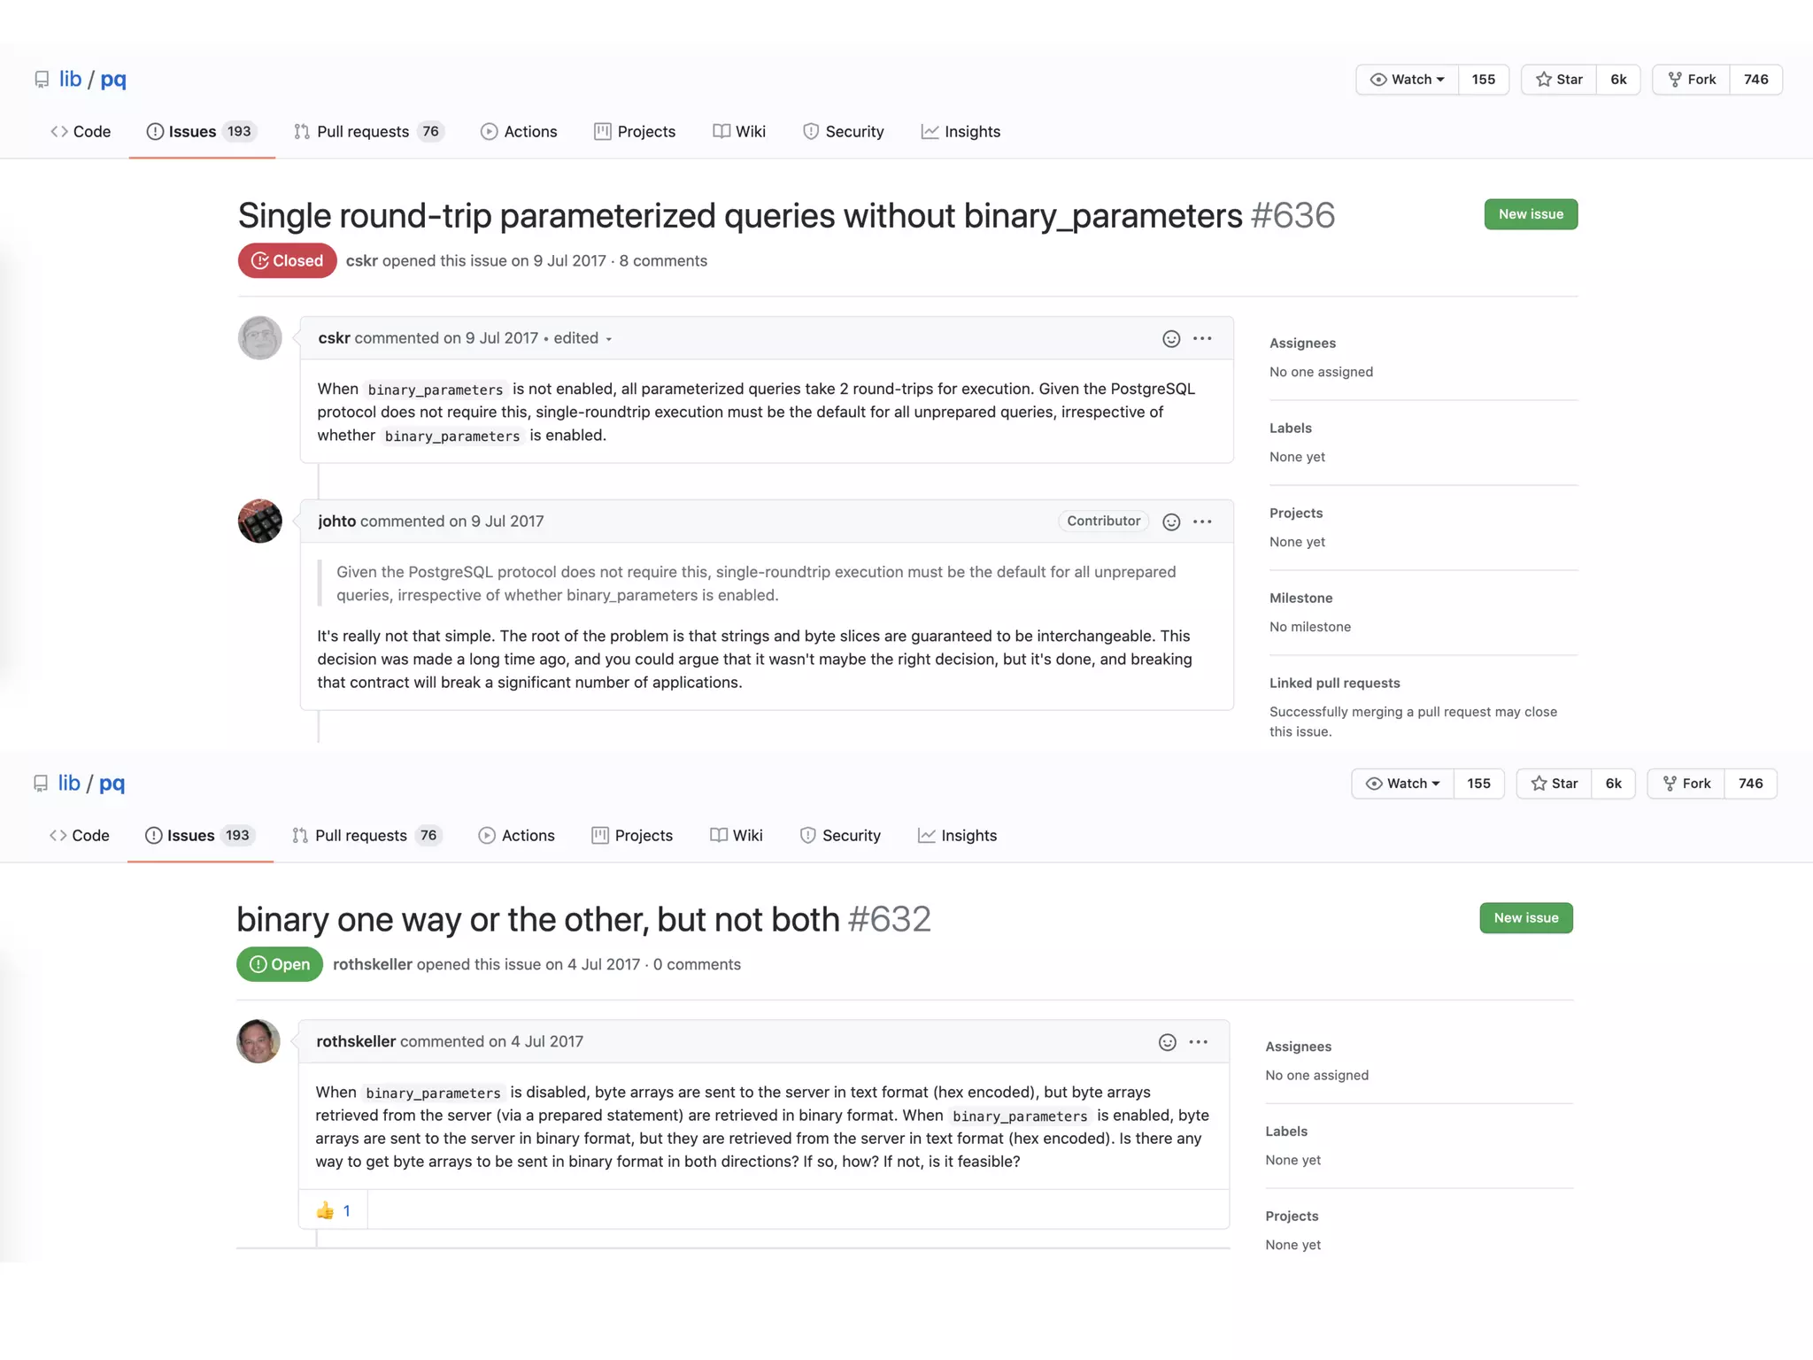Screen dimensions: 1813x1360
Task: Click the Star icon button in top header
Action: point(1559,80)
